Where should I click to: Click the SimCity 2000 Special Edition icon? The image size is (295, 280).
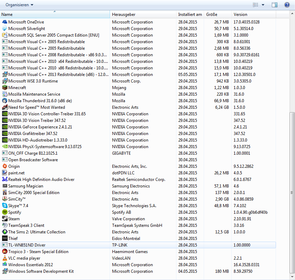pos(5,193)
